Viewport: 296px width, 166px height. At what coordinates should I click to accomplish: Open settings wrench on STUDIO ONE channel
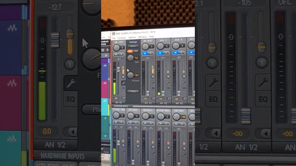pos(123,152)
